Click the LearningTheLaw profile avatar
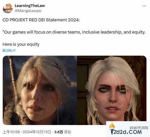 tap(8, 8)
